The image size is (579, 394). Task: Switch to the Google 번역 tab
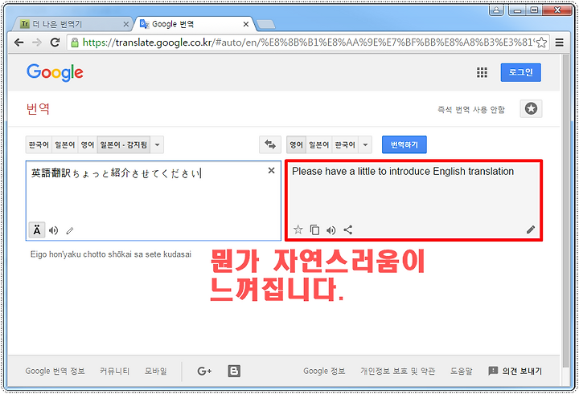click(192, 24)
